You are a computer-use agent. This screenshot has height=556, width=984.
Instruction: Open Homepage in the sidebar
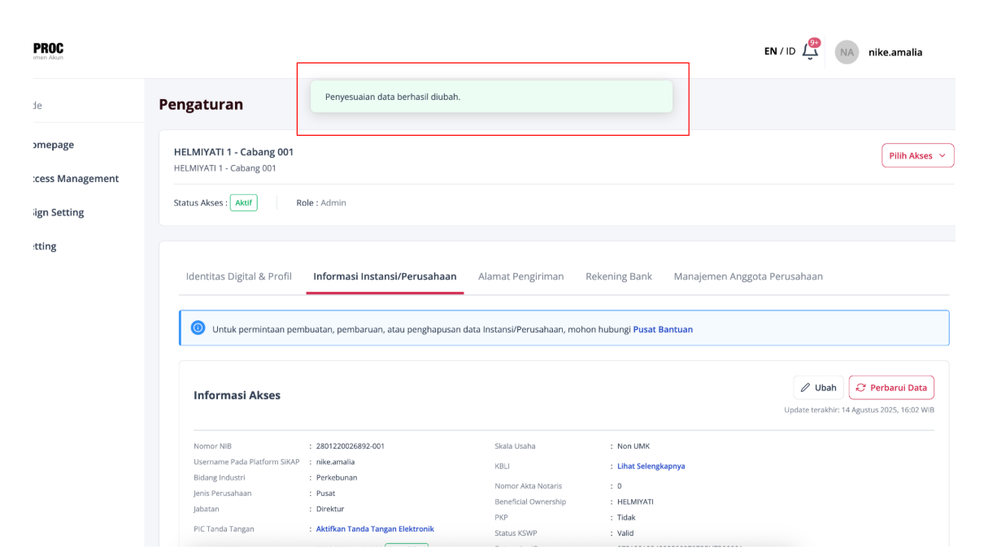click(54, 145)
